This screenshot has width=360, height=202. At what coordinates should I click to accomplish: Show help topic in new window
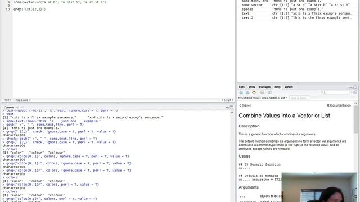tap(270, 93)
